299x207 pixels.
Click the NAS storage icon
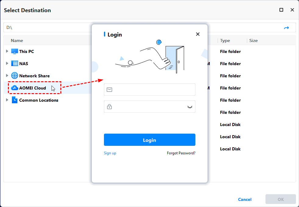pos(15,63)
